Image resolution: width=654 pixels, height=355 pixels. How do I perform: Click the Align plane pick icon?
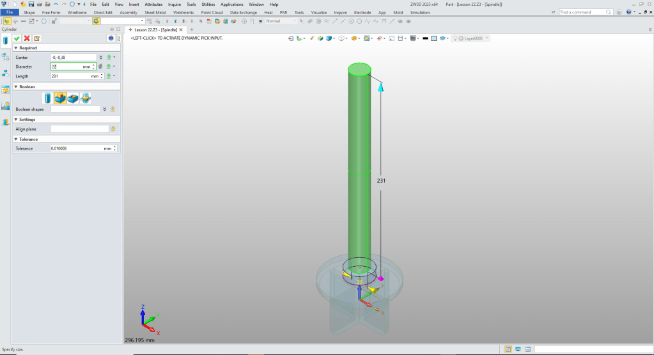coord(113,129)
